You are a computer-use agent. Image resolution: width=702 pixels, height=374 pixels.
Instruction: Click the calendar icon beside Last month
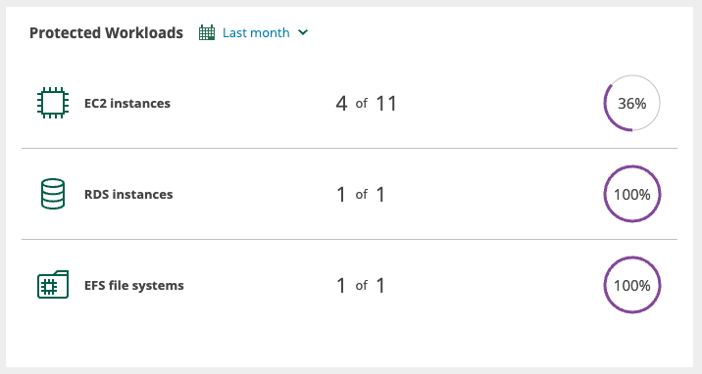point(207,32)
